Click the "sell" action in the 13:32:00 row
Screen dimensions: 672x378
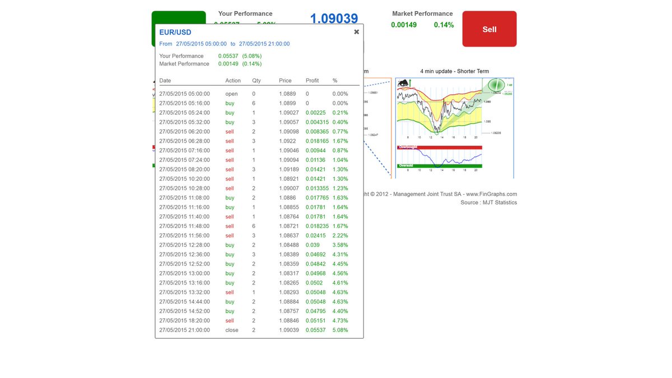230,293
